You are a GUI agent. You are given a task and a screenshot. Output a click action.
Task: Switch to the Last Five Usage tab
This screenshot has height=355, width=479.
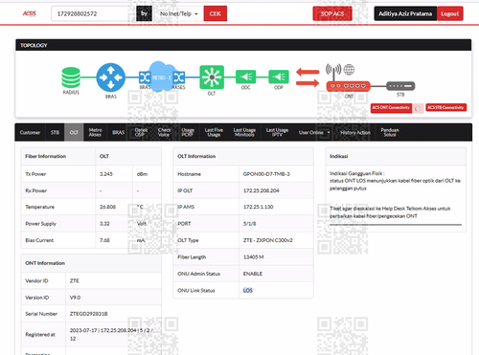tap(214, 132)
